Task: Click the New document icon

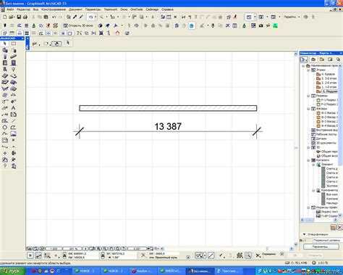Action: (4, 17)
